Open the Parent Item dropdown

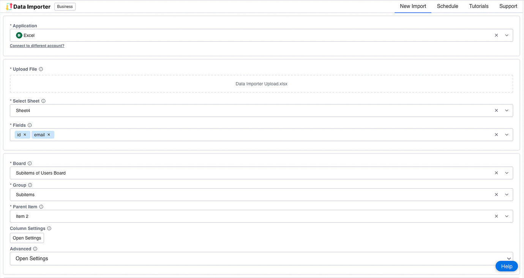coord(507,216)
